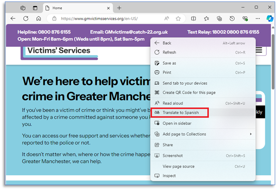Open the Split screen icon
This screenshot has width=277, height=190.
pos(193,18)
